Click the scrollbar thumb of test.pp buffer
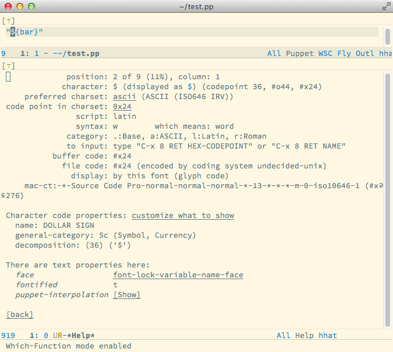The image size is (393, 352). tap(388, 37)
